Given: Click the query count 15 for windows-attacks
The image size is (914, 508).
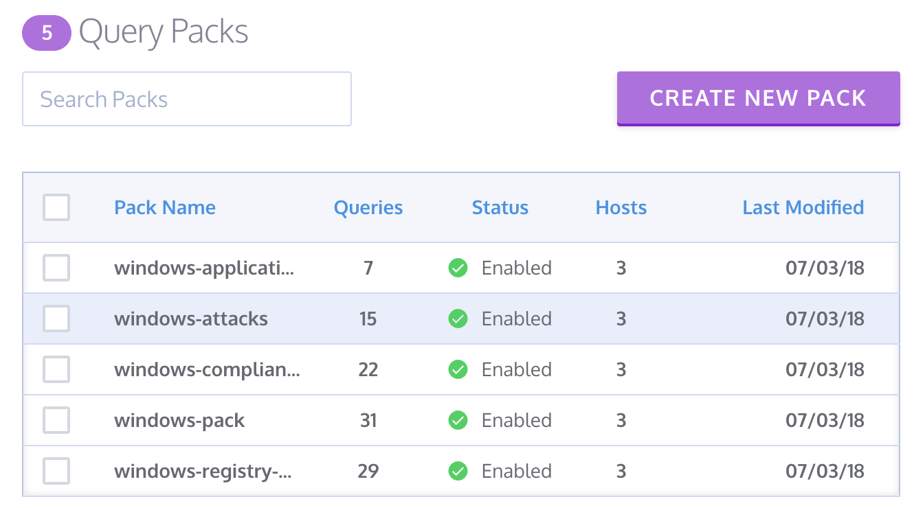Looking at the screenshot, I should [368, 319].
